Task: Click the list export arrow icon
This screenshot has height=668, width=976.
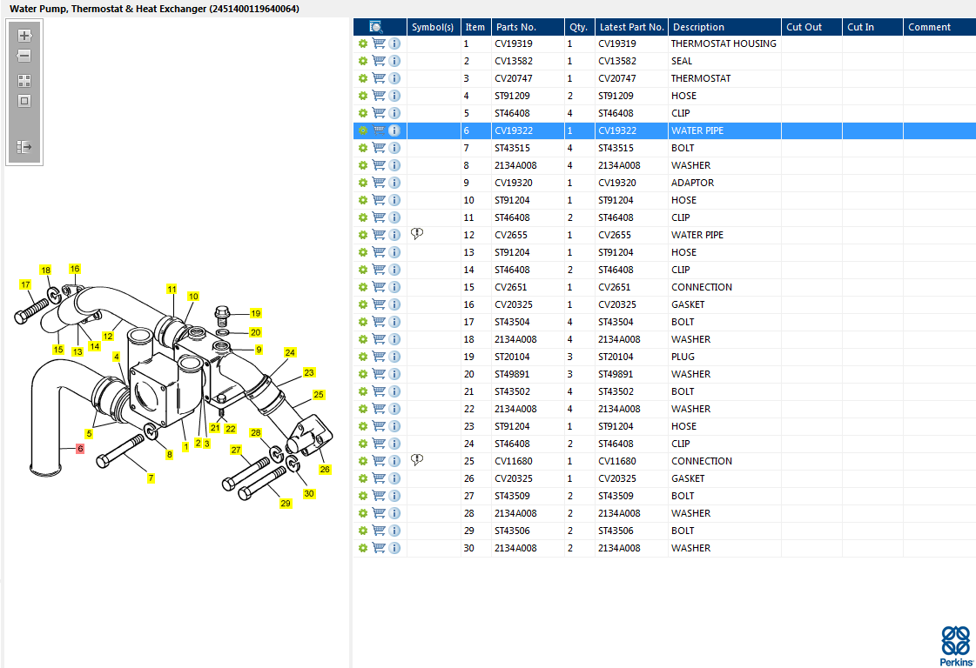Action: pyautogui.click(x=24, y=147)
